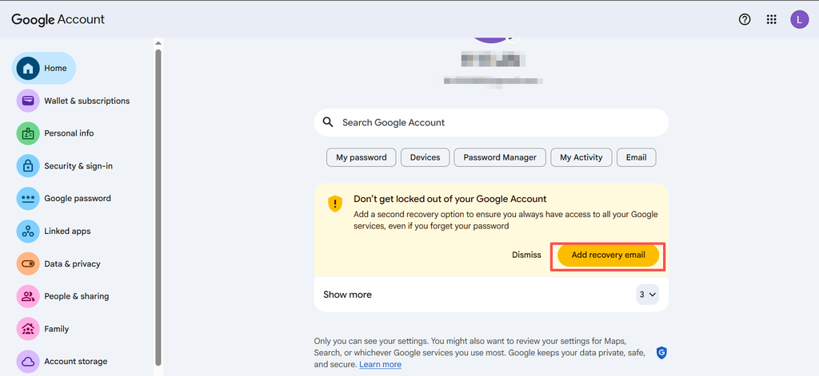
Task: Click the Email chip
Action: [636, 157]
